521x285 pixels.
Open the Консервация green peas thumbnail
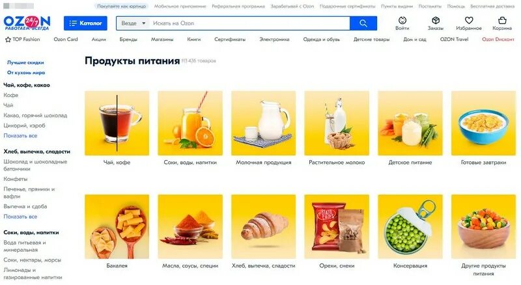(410, 226)
